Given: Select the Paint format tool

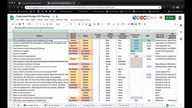Looking at the screenshot, I should pos(23,24).
